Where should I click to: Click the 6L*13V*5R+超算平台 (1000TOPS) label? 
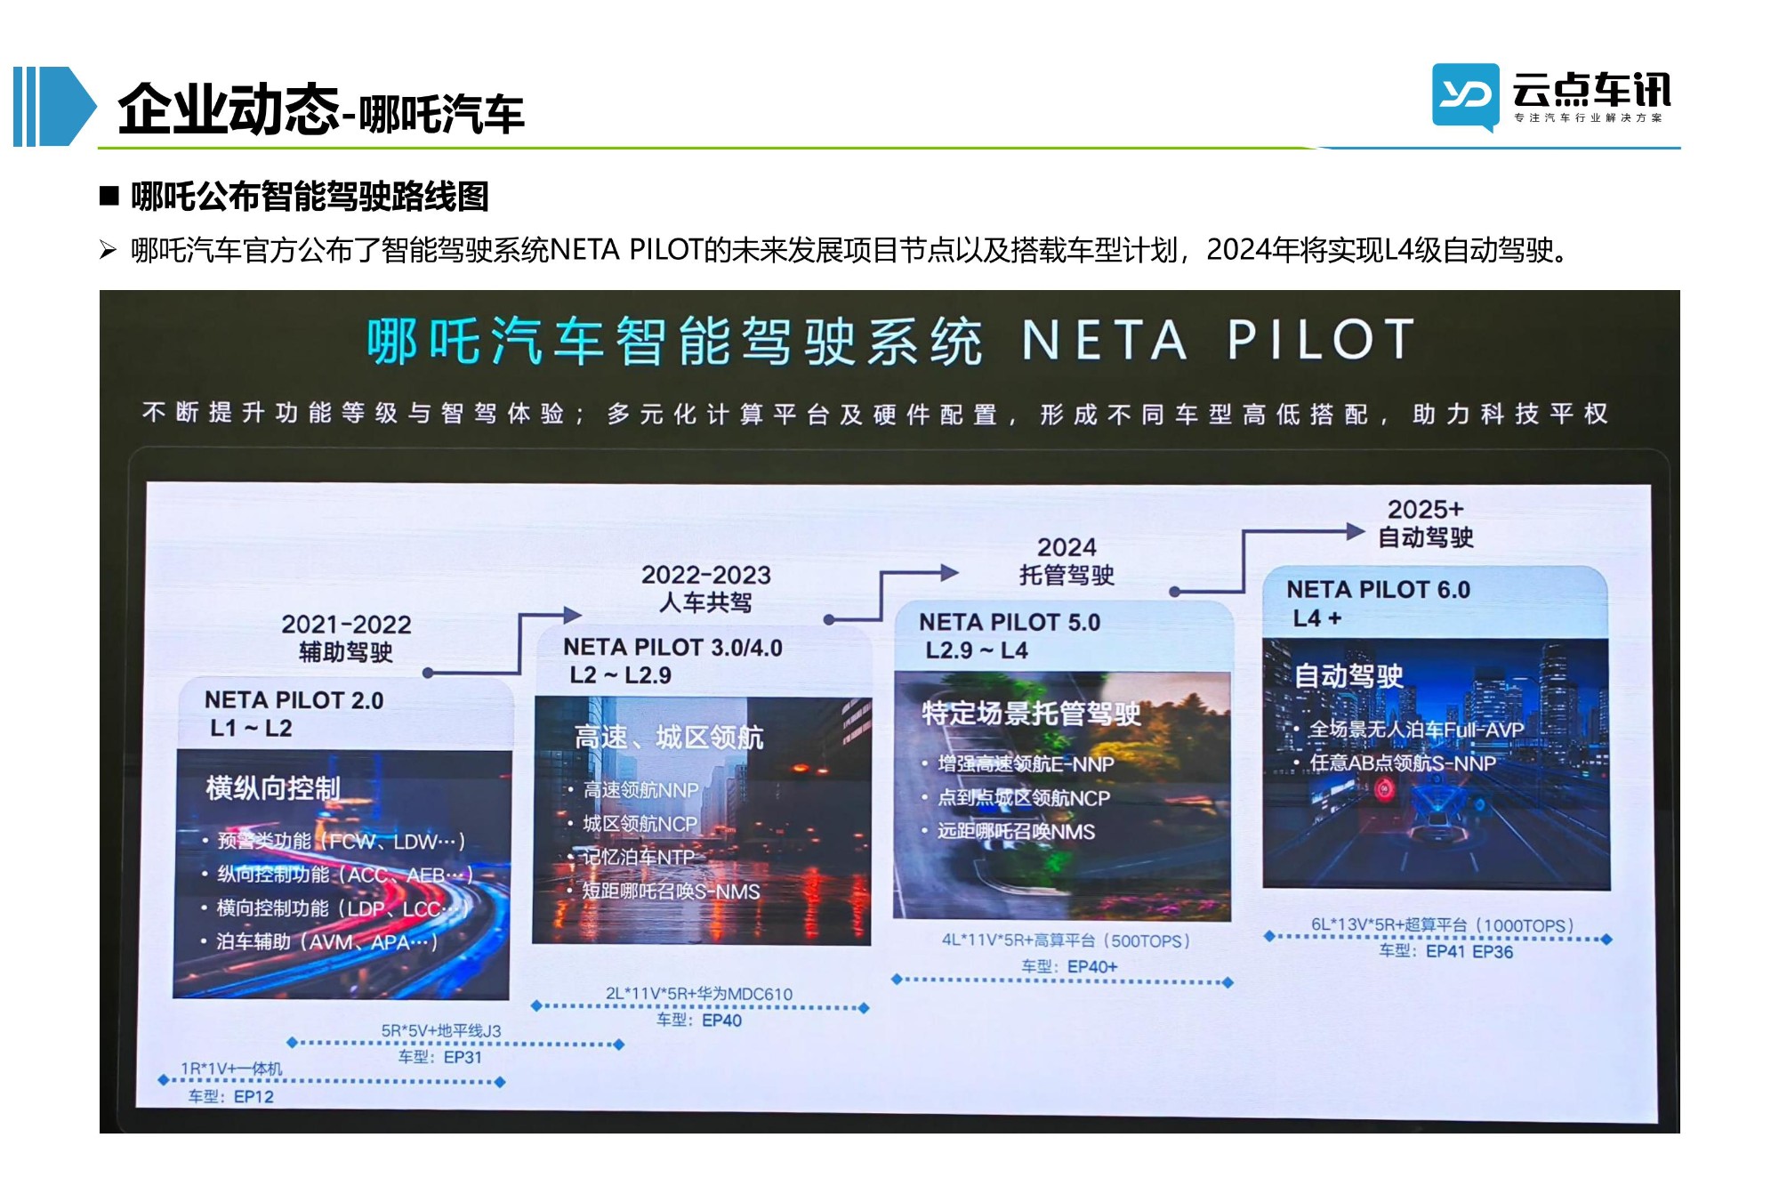(1443, 925)
